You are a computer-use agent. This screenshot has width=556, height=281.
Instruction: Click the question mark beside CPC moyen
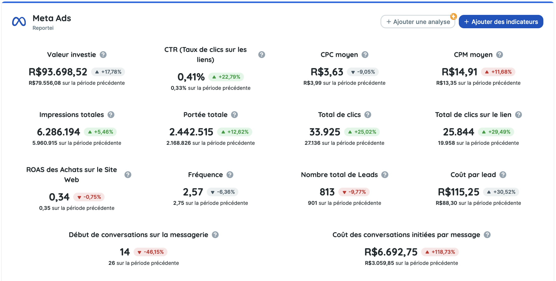[364, 54]
